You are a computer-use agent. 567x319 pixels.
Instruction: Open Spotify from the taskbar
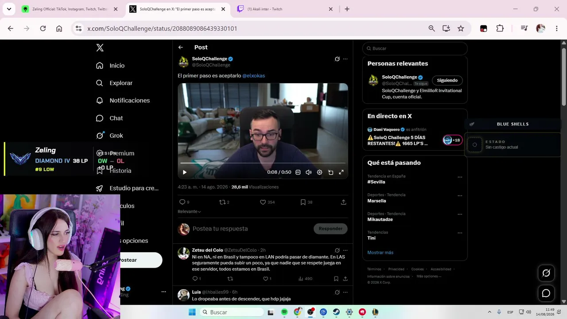coord(284,312)
